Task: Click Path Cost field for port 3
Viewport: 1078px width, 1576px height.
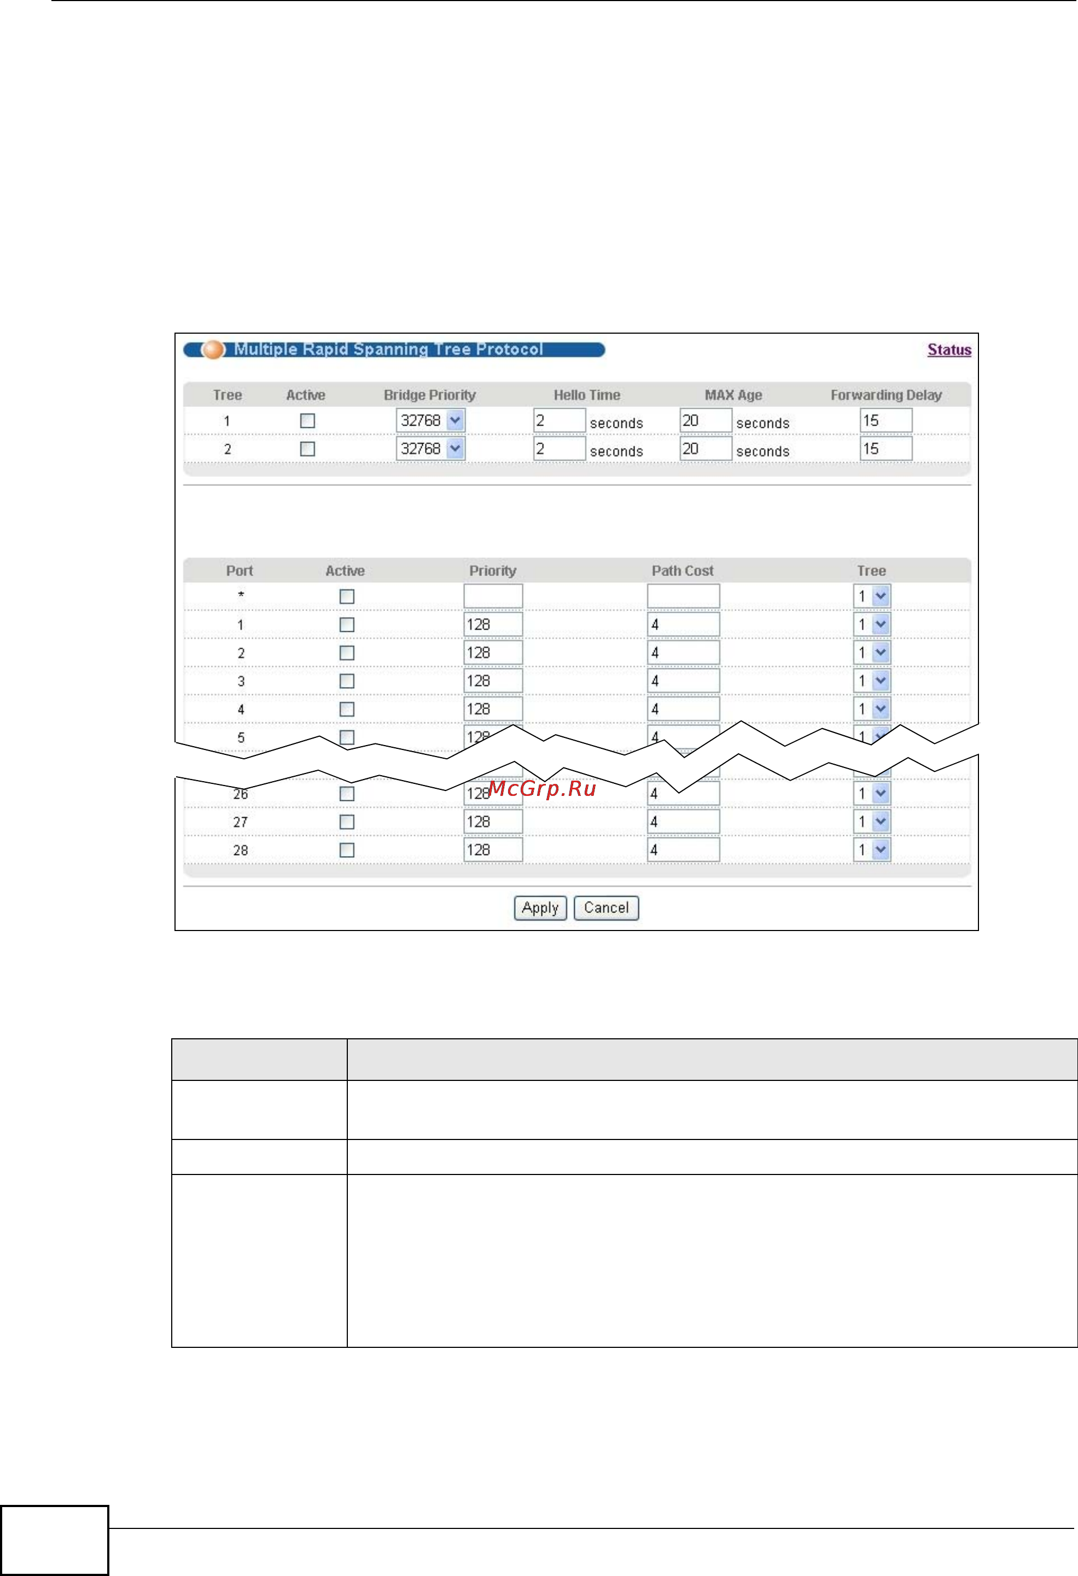Action: click(684, 681)
